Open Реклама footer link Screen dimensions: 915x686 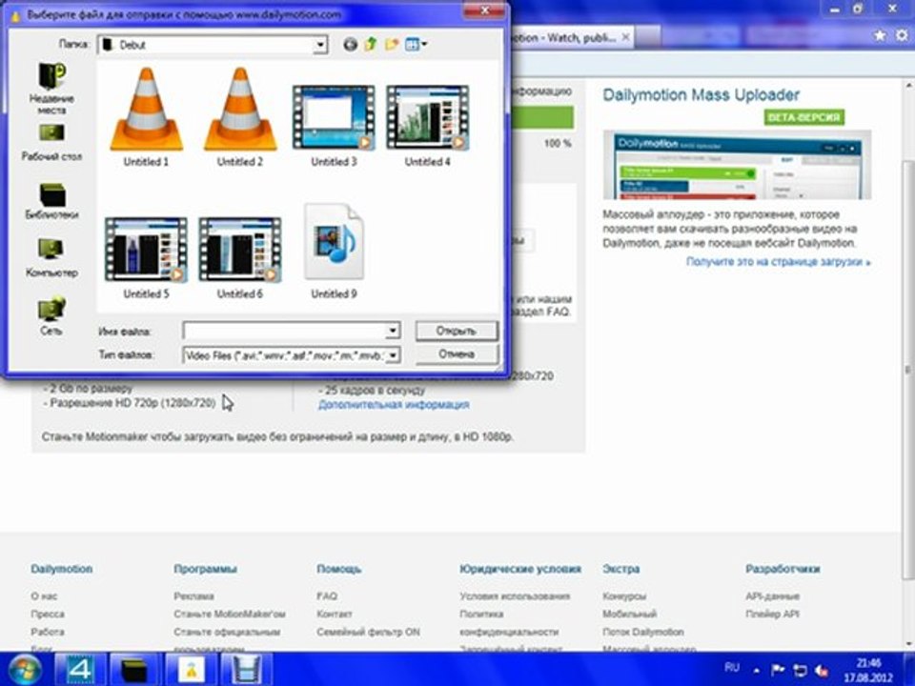(x=193, y=596)
